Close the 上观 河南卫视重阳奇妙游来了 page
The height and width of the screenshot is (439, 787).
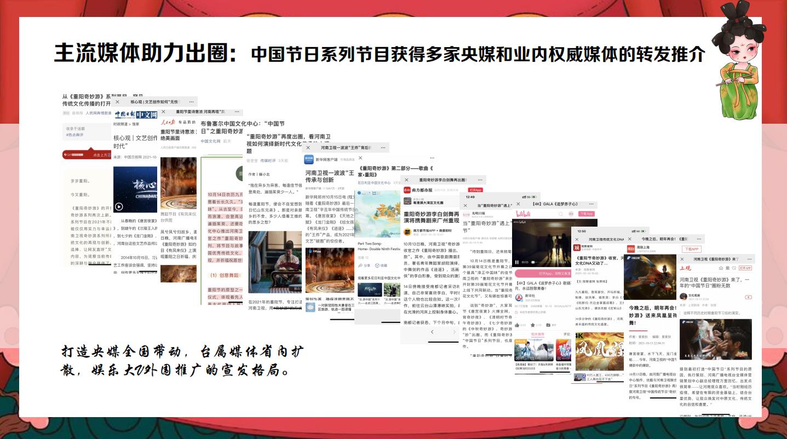click(682, 259)
